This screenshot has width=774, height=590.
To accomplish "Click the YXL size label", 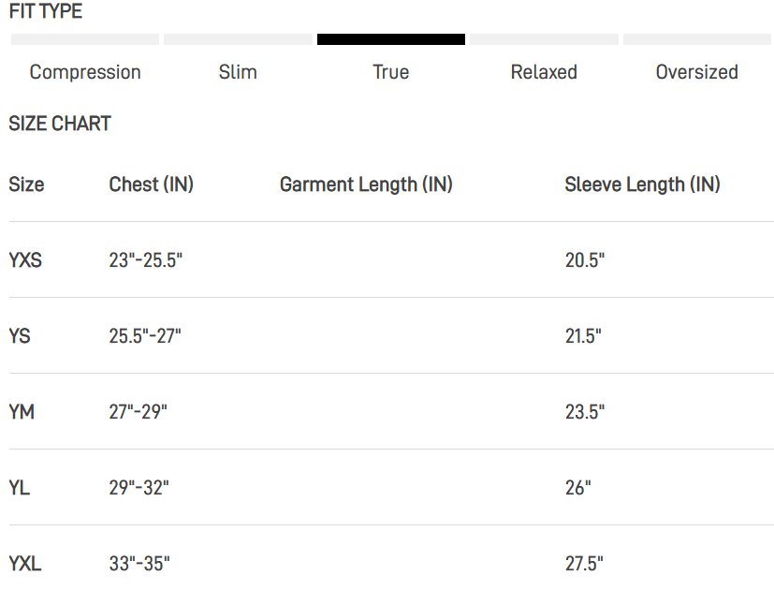I will click(x=25, y=564).
